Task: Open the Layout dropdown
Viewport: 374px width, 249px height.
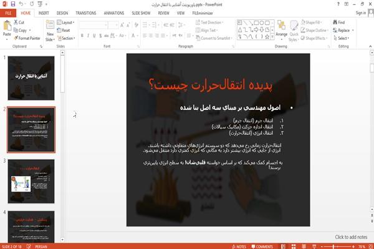Action: pos(65,22)
